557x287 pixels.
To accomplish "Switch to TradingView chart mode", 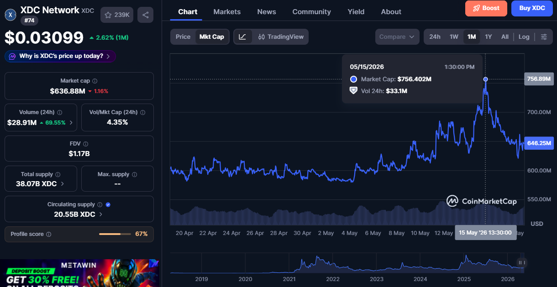I will pos(280,37).
